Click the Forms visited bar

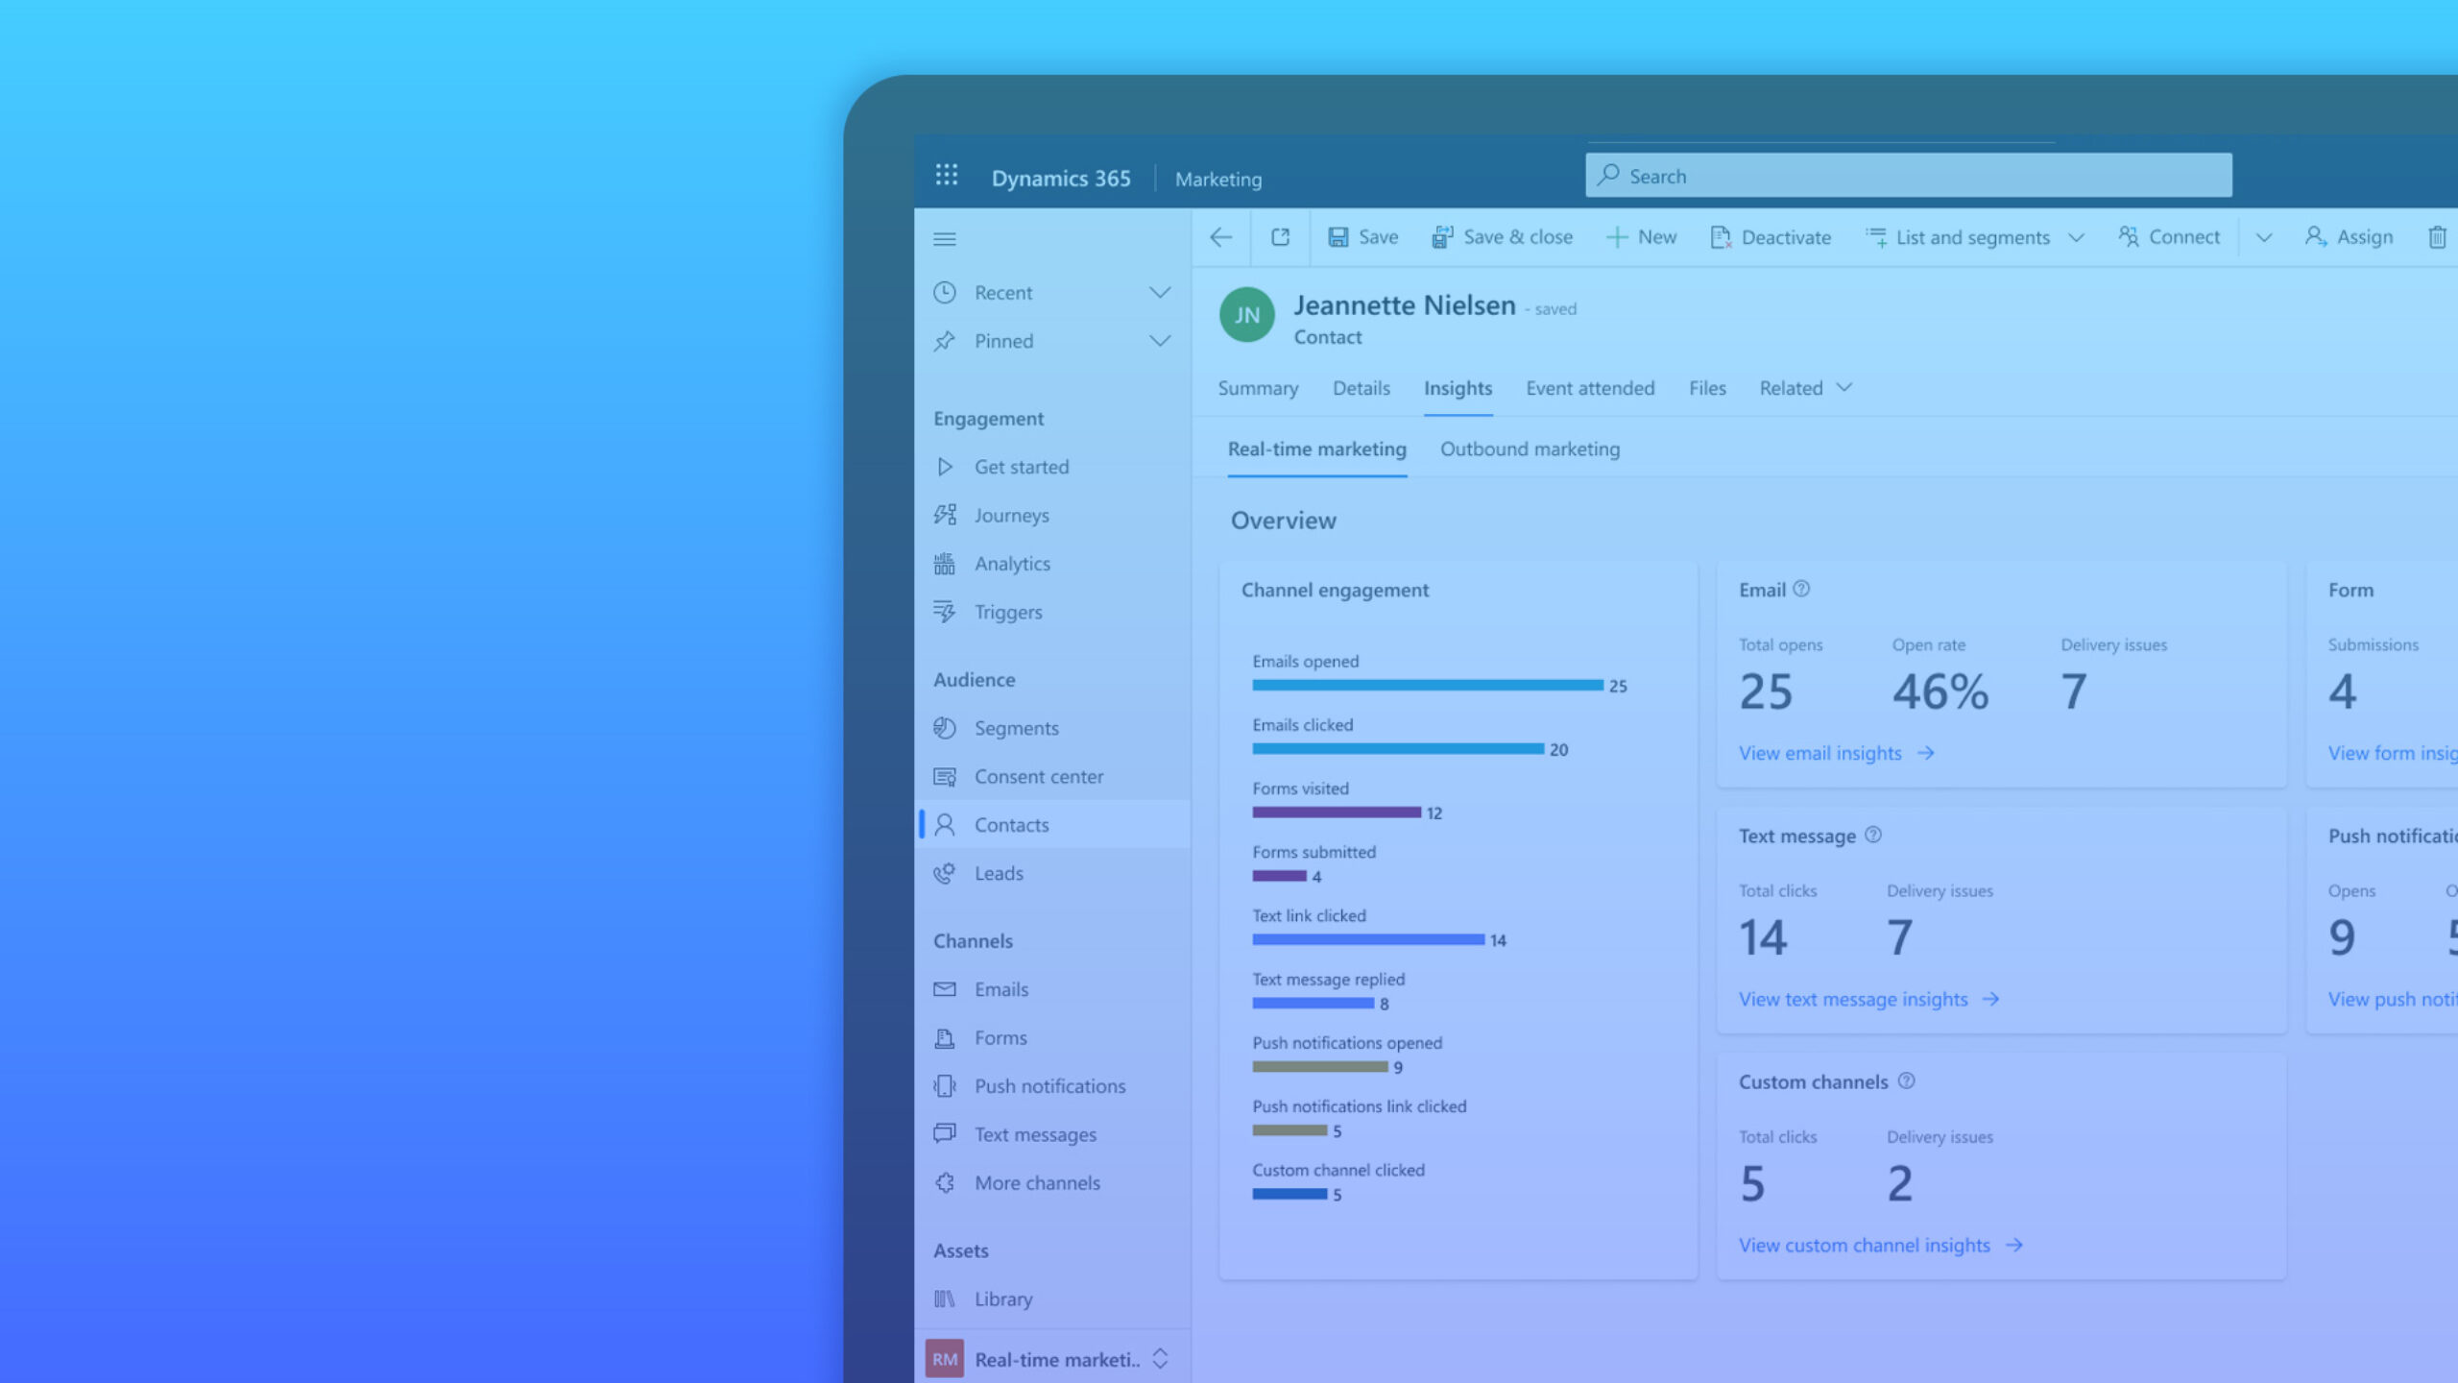(x=1336, y=813)
